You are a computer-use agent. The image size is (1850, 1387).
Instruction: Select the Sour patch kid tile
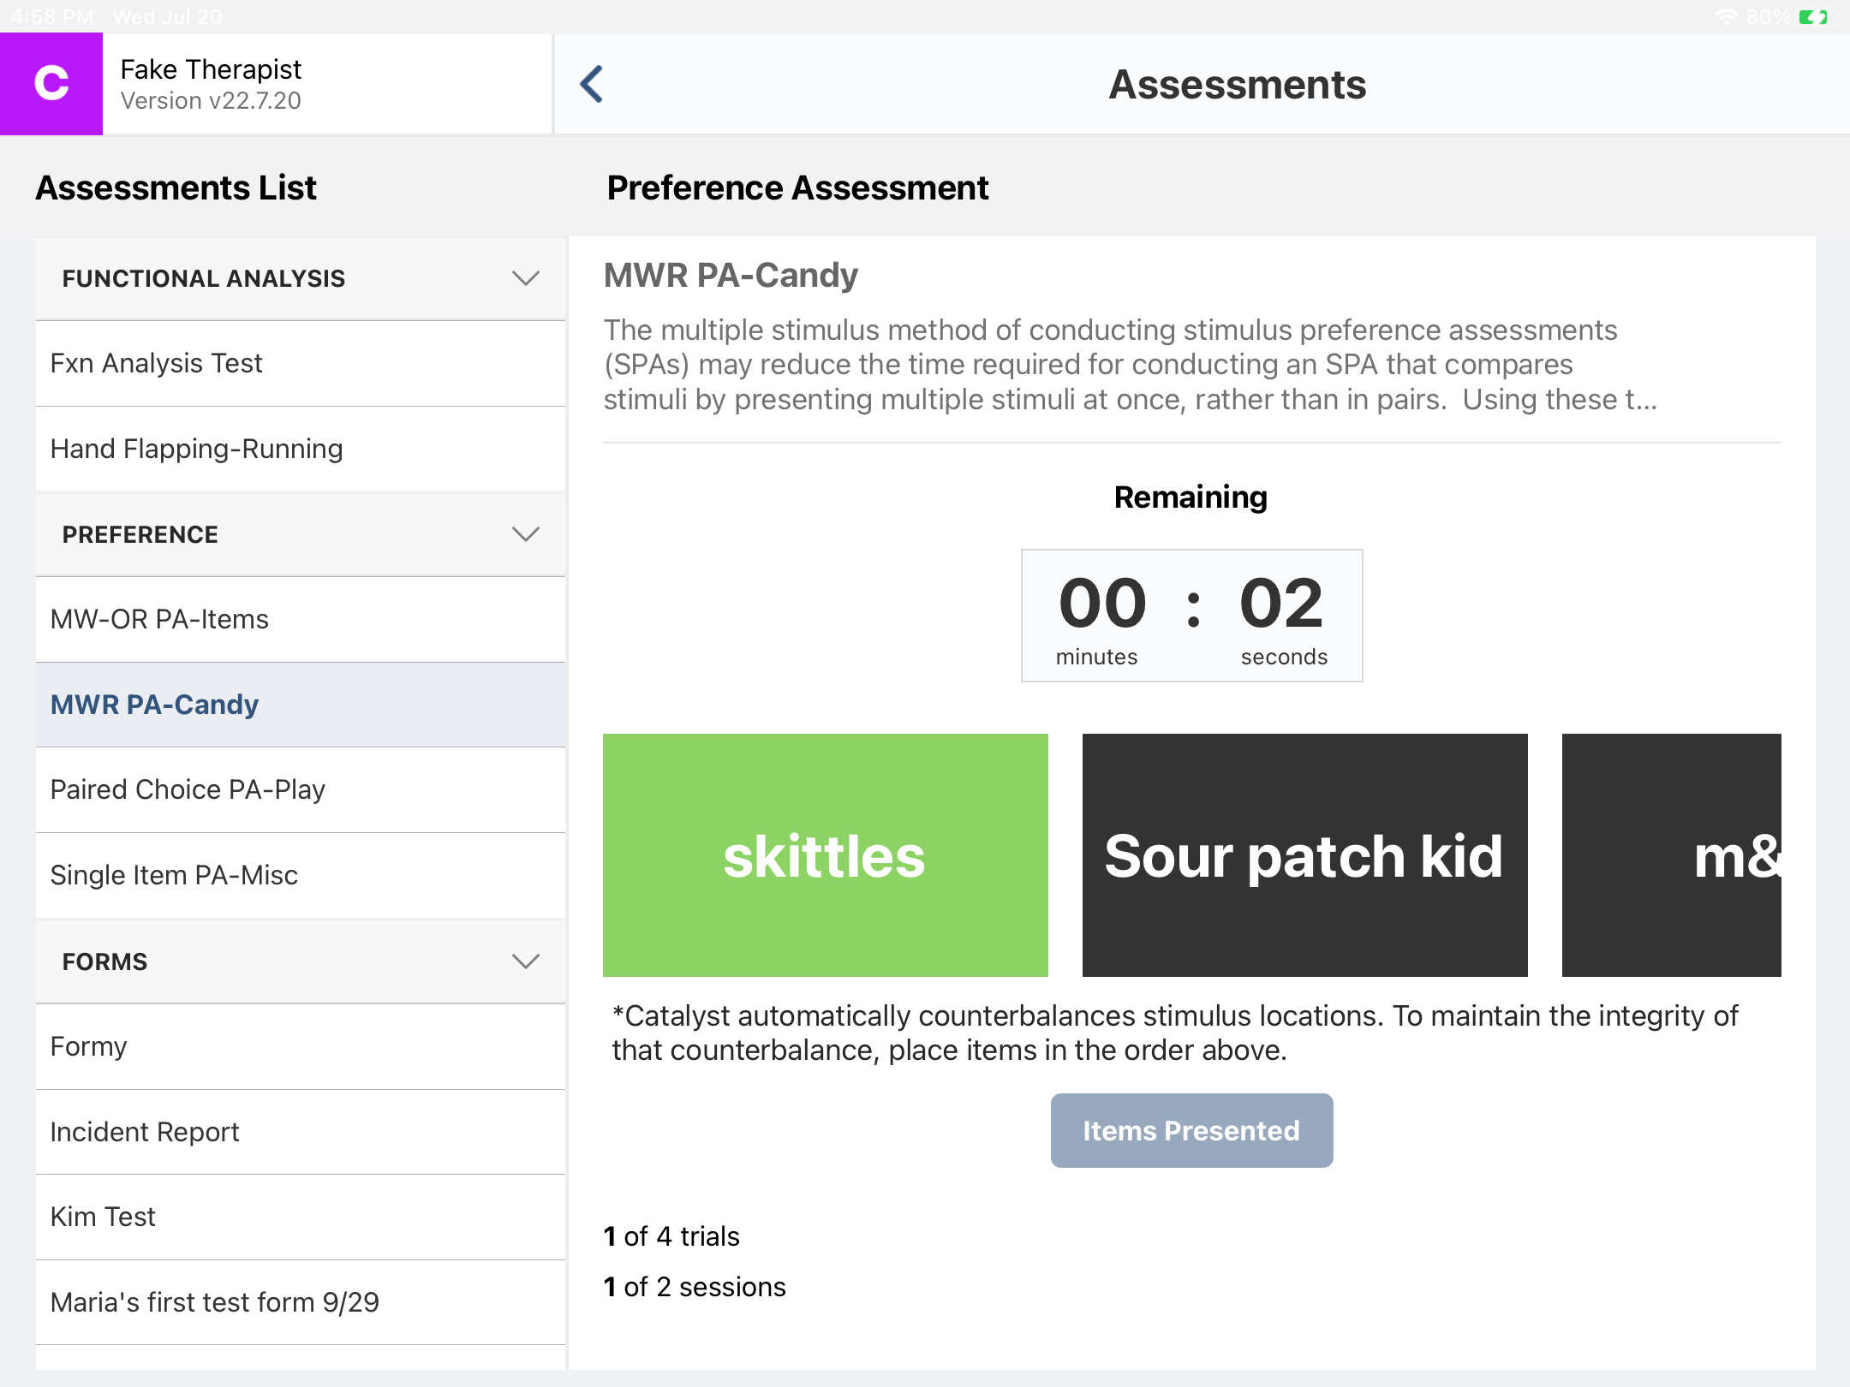coord(1304,855)
